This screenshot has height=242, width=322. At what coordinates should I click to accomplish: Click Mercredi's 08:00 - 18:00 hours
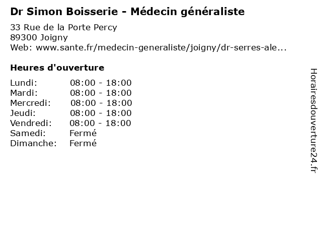[x=101, y=103]
